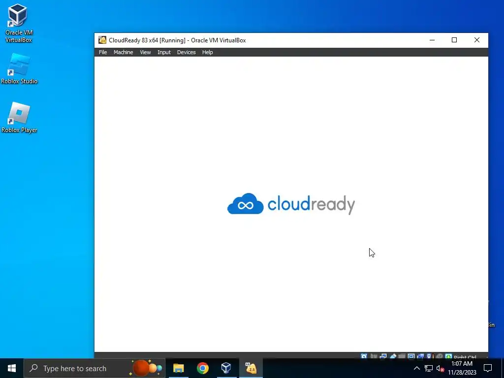Open Roblox Studio desktop shortcut

coord(19,69)
